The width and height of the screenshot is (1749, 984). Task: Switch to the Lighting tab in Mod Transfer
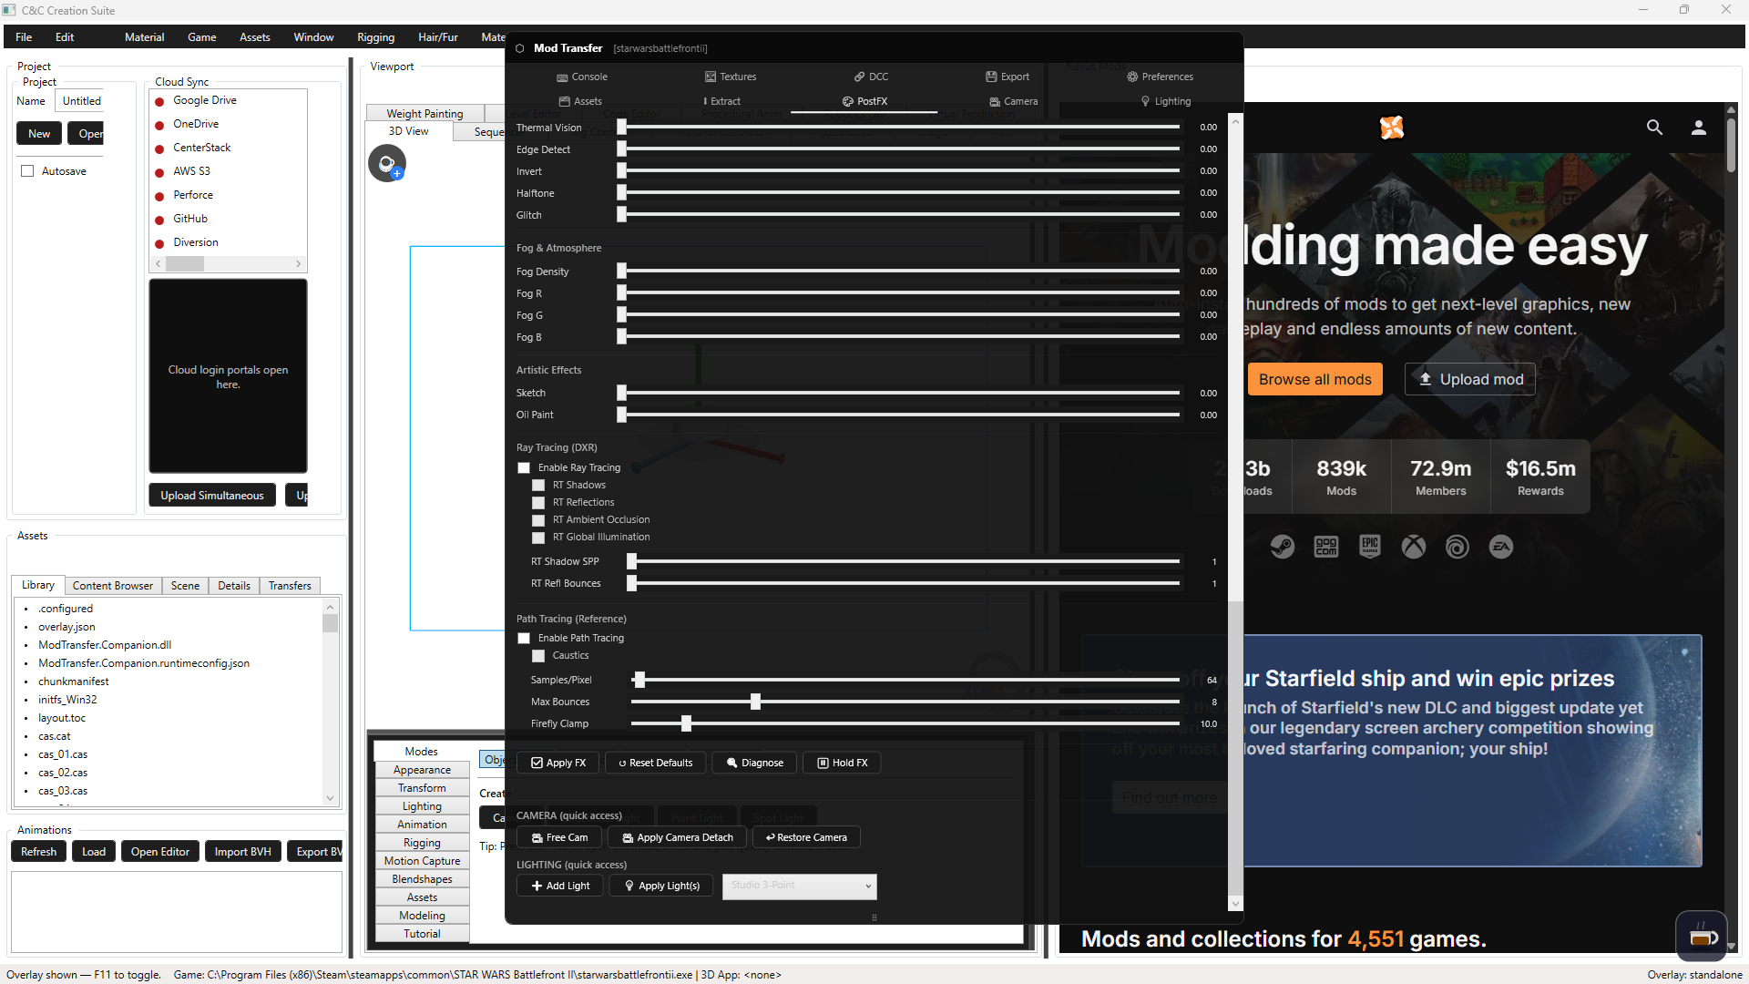pos(1165,101)
